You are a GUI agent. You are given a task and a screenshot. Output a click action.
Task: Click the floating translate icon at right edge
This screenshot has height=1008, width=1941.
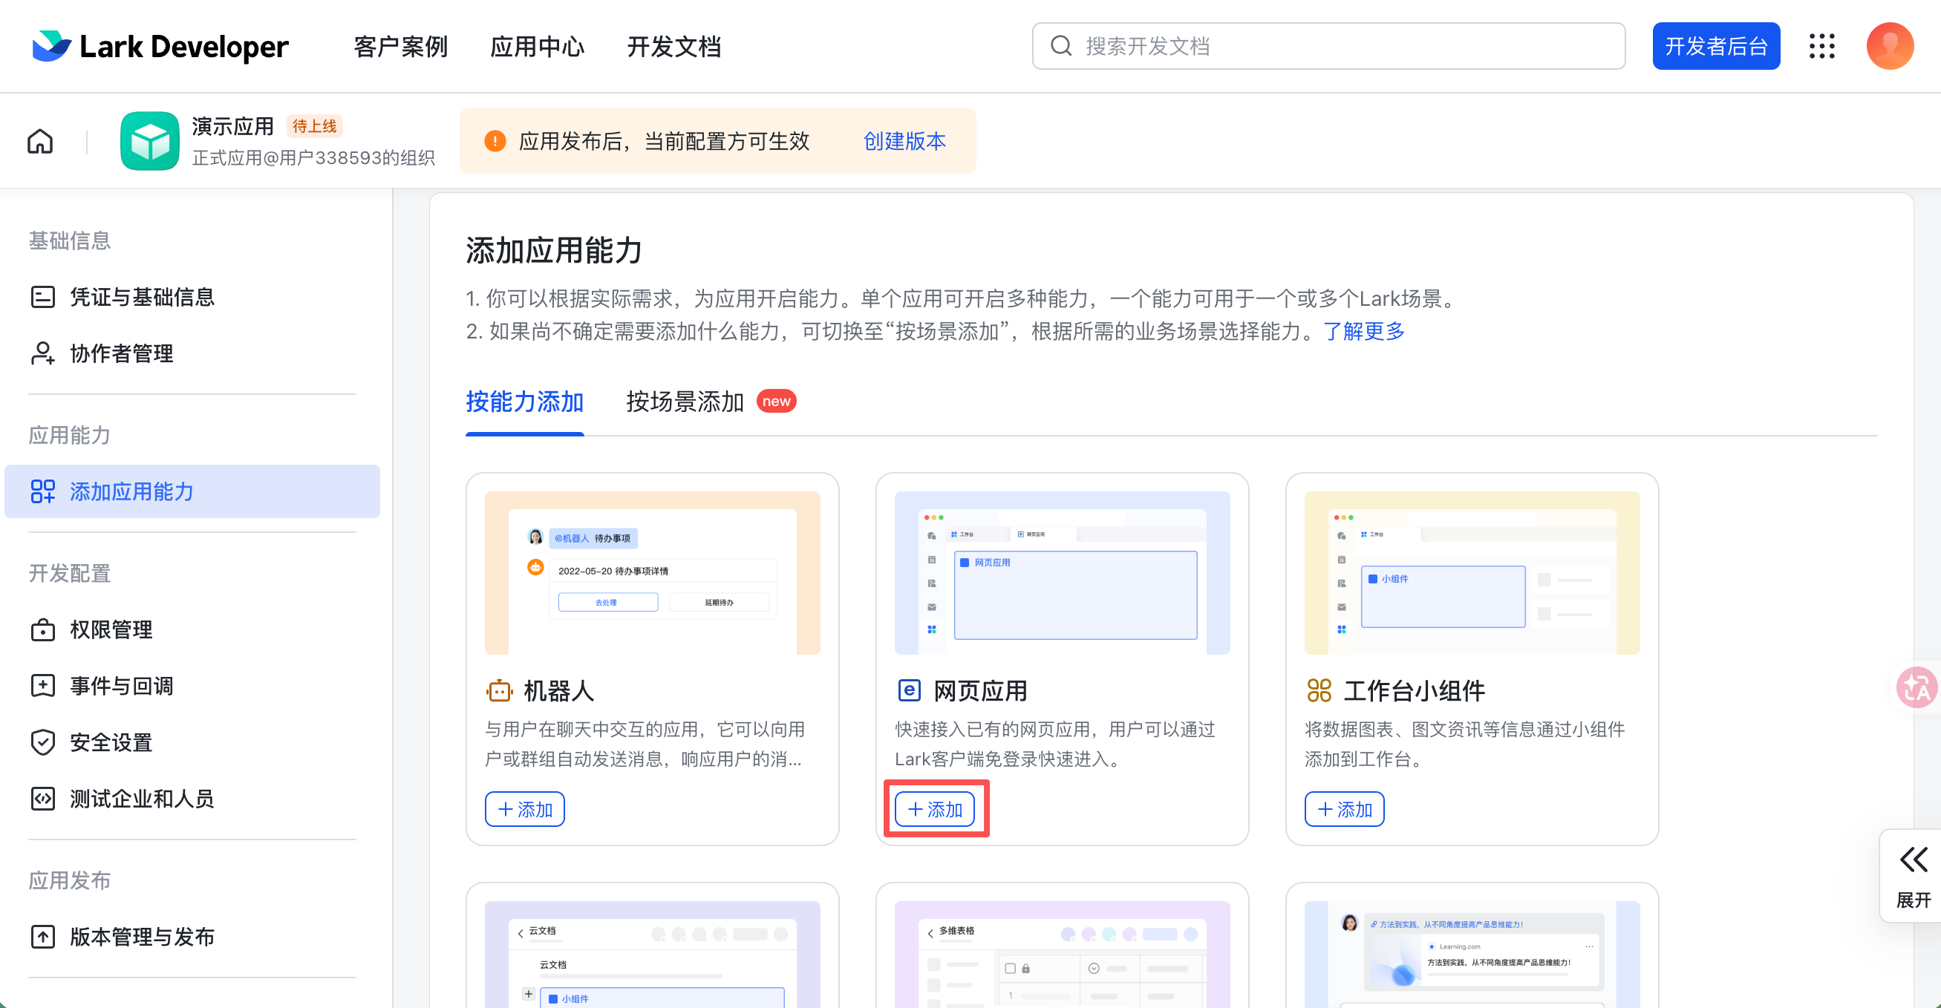click(1916, 687)
